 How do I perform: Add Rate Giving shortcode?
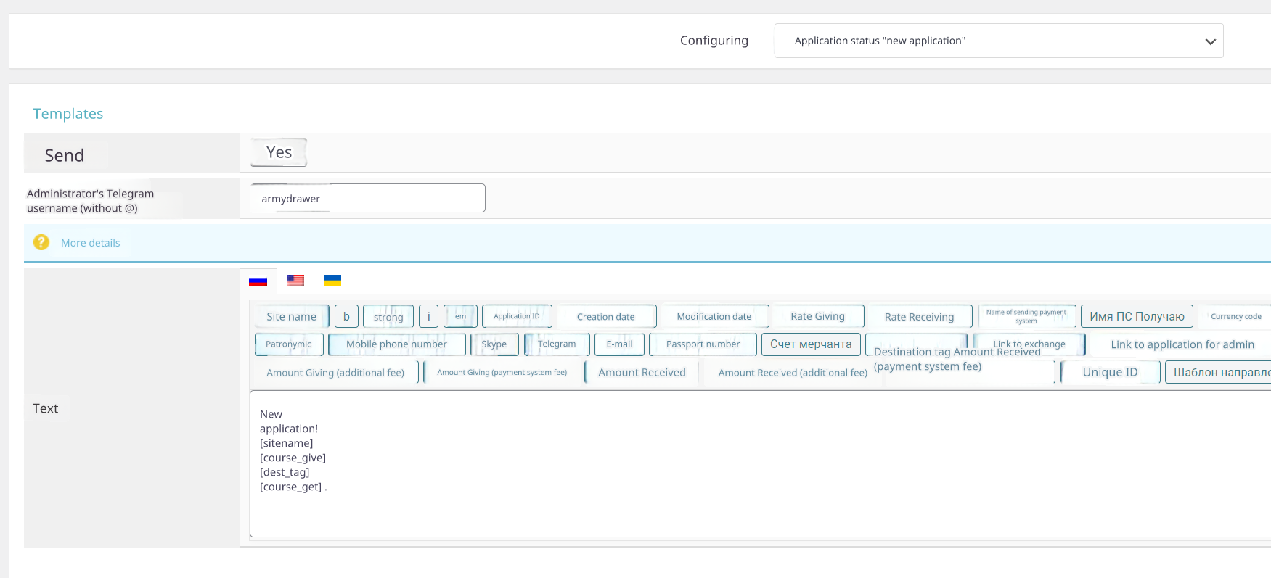pyautogui.click(x=817, y=316)
